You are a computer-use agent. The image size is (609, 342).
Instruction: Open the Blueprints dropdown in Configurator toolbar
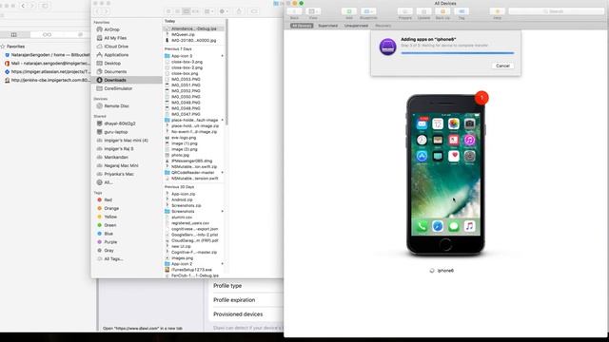point(368,11)
